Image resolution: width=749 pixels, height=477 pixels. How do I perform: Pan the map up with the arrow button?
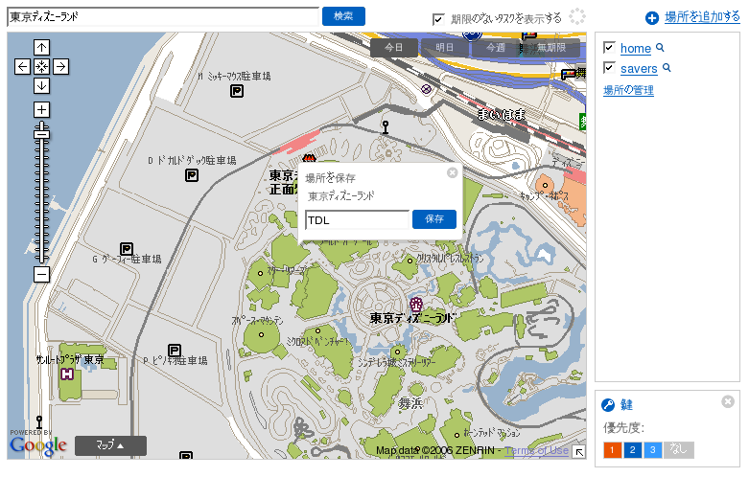click(41, 47)
